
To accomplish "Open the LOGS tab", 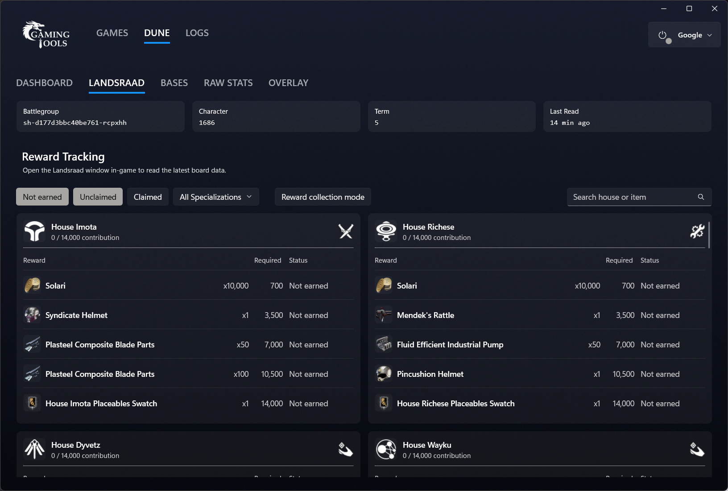I will click(197, 33).
